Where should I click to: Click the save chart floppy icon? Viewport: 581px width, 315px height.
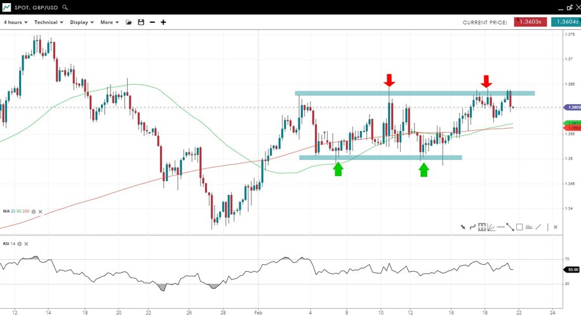(141, 22)
